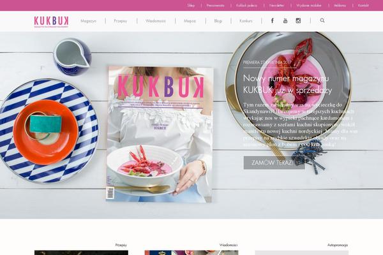Open the Wiadomości menu item
Viewport: 383px width, 255px height.
(156, 21)
